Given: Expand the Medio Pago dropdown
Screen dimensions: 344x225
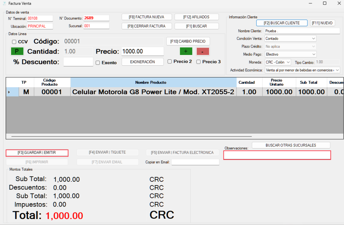Looking at the screenshot, I should click(313, 54).
